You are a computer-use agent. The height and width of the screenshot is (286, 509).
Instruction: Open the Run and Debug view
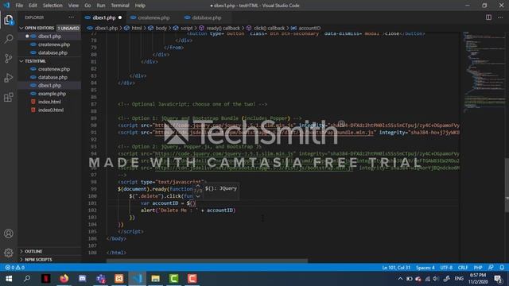(x=9, y=78)
